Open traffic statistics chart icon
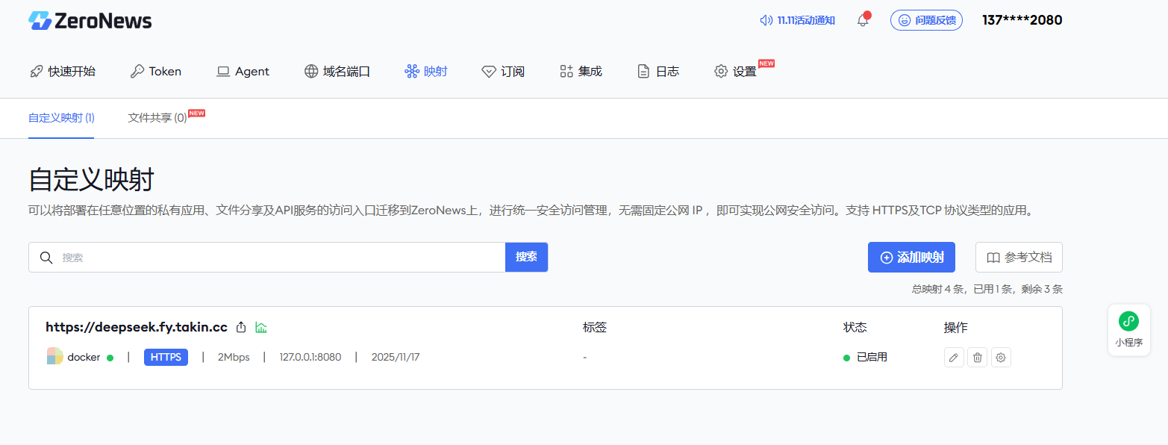The image size is (1168, 445). coord(261,327)
